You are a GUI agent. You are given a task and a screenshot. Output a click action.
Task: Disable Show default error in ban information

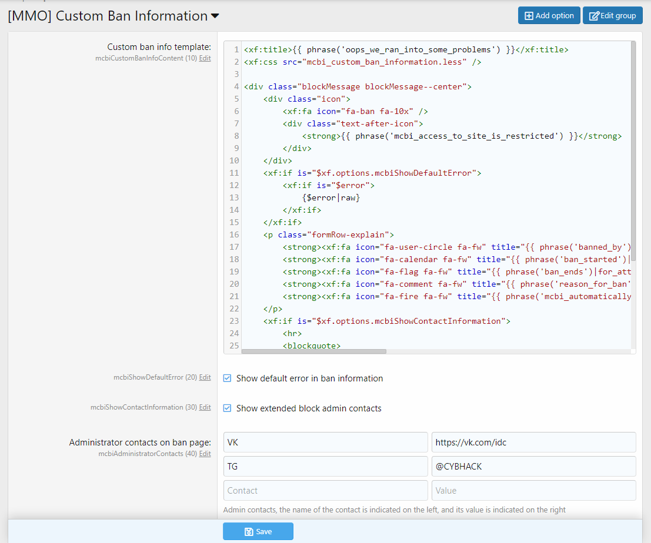[x=228, y=378]
